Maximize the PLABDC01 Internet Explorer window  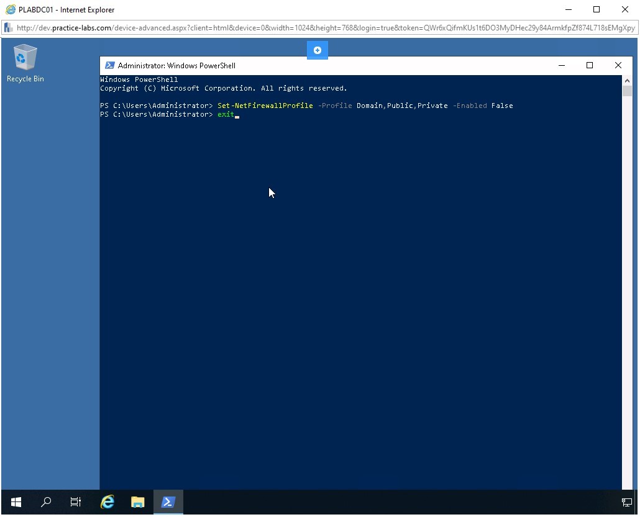coord(597,9)
